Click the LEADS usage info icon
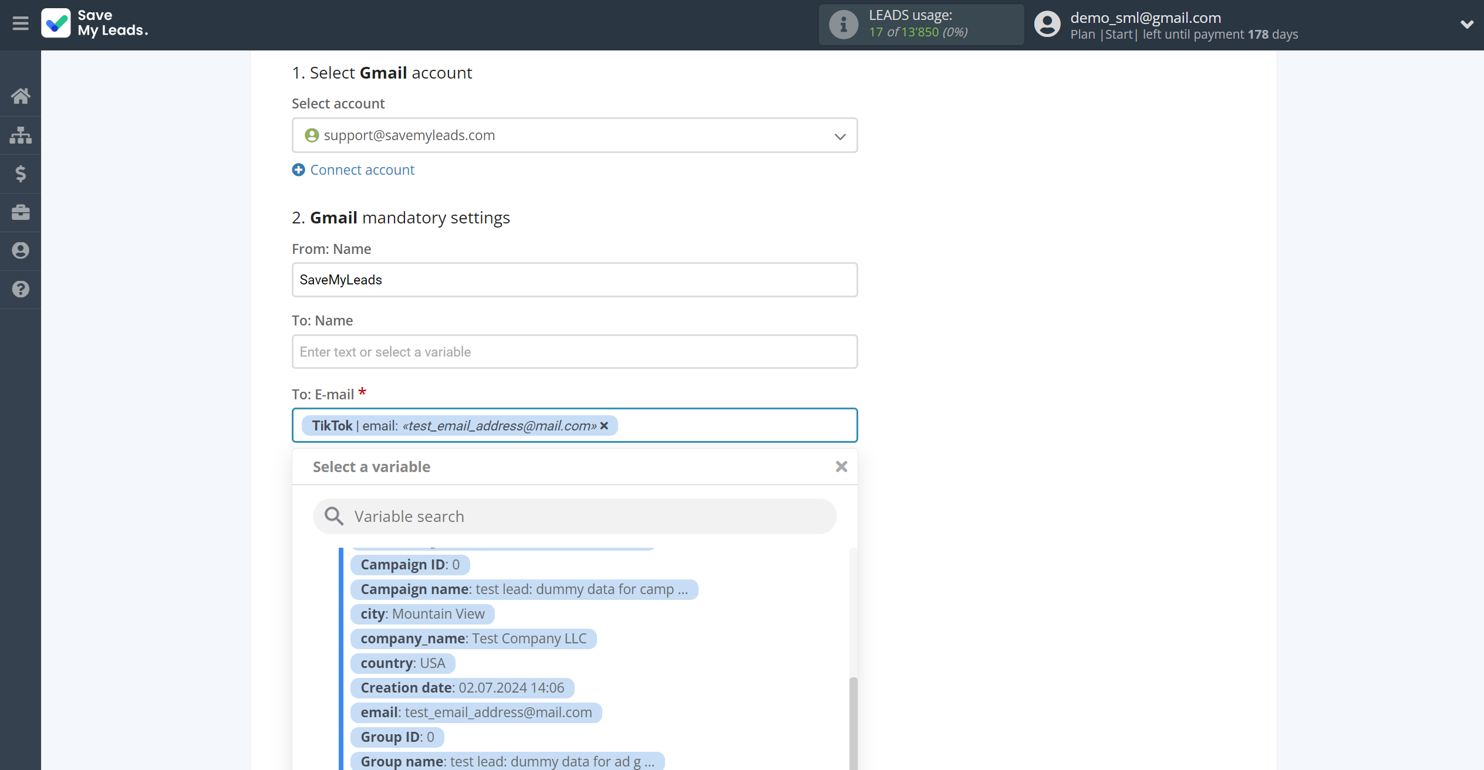Screen dimensions: 1484x770 point(844,25)
